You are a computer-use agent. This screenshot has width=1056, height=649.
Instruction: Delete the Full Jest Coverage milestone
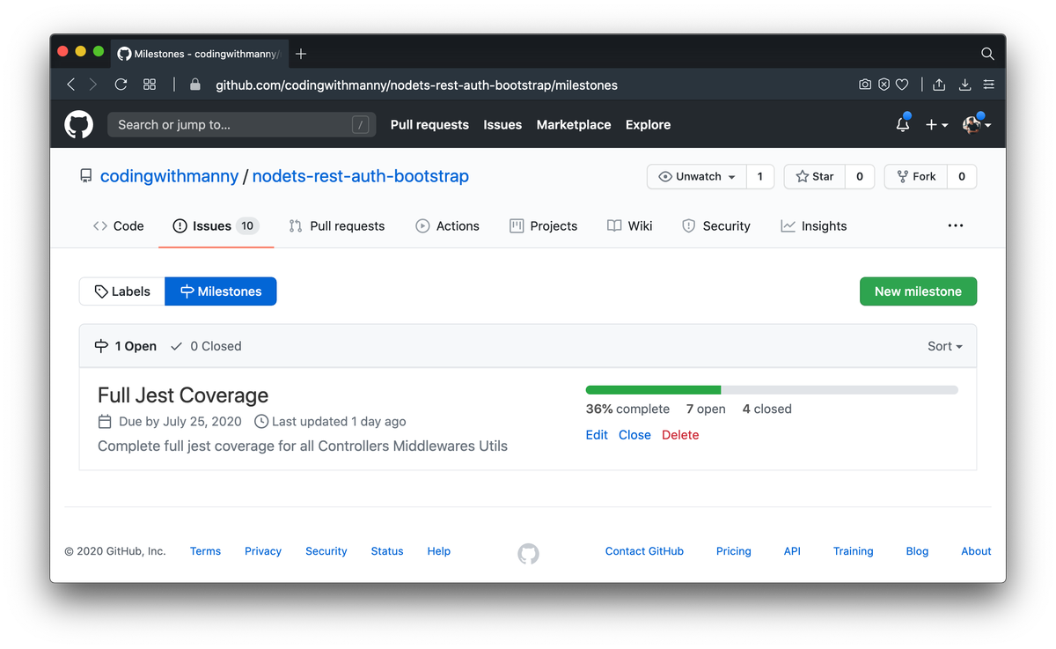click(680, 435)
